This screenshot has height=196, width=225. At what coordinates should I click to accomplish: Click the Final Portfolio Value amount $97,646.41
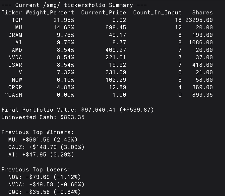98,110
